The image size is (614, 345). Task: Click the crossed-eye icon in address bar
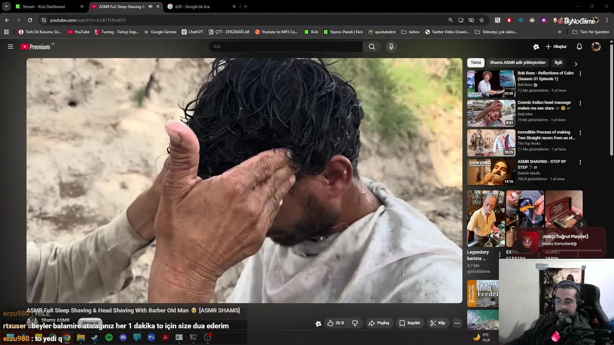click(x=471, y=20)
